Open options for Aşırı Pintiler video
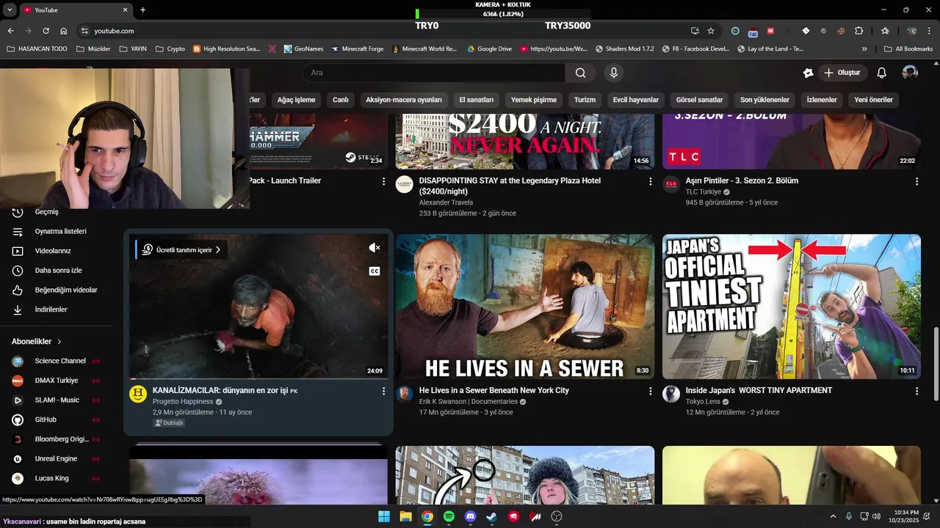The image size is (940, 528). coord(916,181)
